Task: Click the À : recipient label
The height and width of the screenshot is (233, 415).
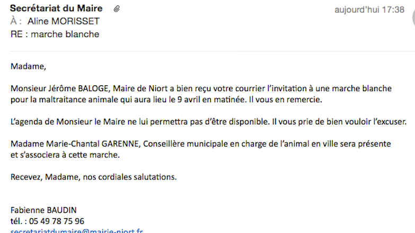Action: [16, 21]
